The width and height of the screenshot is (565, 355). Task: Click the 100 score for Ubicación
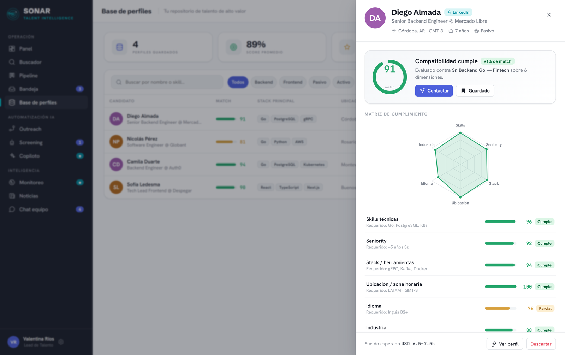click(527, 287)
